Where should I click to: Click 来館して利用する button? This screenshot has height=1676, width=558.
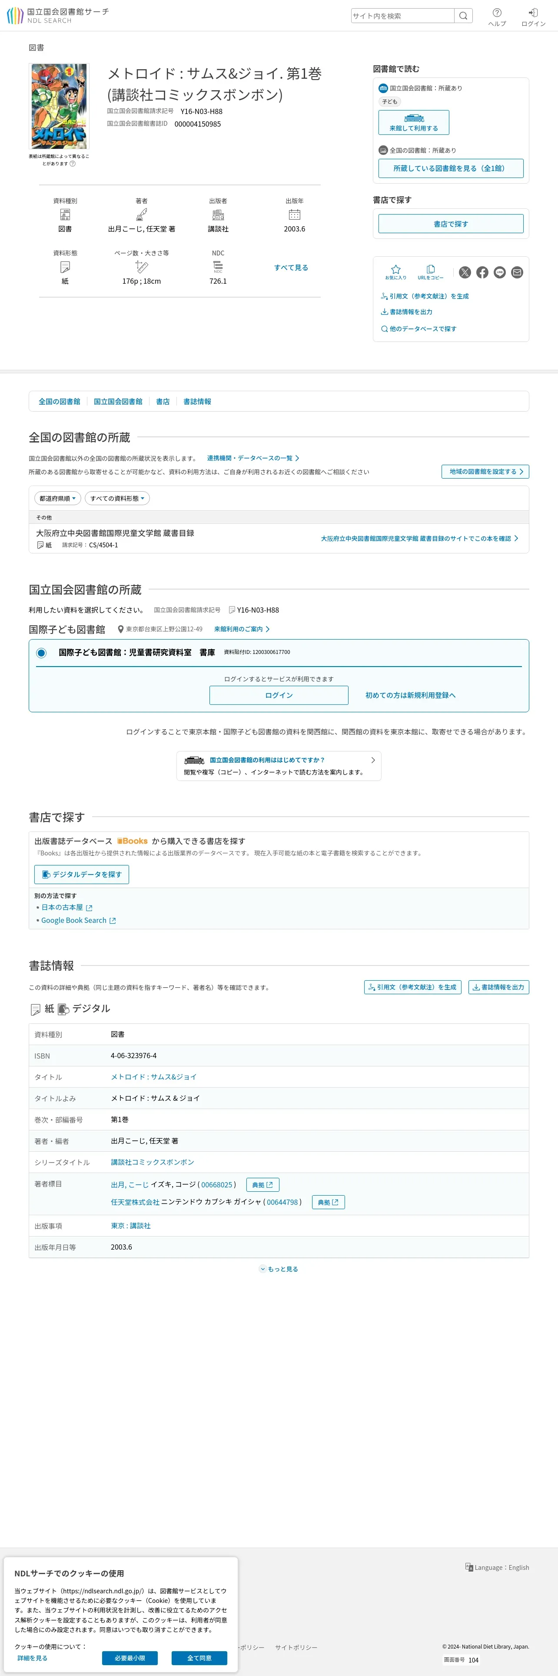tap(414, 122)
